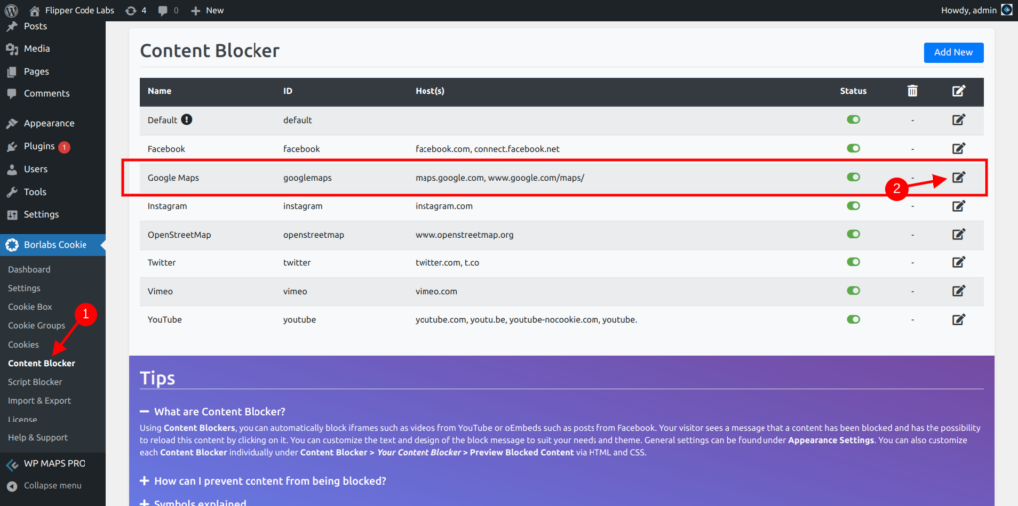Open Borlabs Cookie Settings submenu
This screenshot has height=506, width=1018.
pos(24,288)
